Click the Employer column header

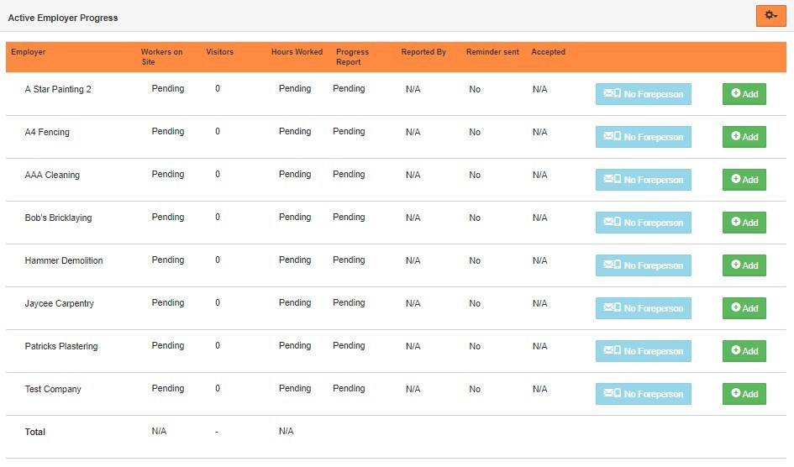29,52
